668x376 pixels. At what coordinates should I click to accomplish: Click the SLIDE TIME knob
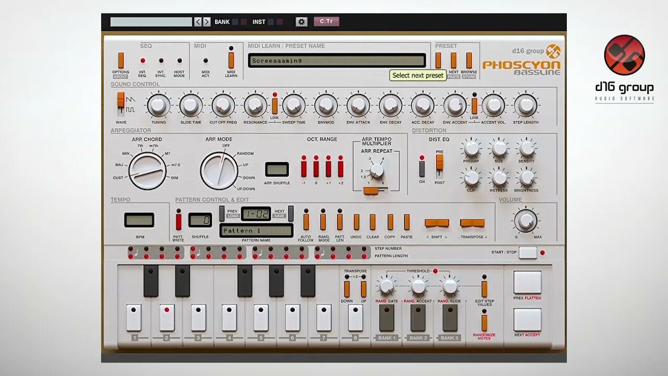click(191, 105)
